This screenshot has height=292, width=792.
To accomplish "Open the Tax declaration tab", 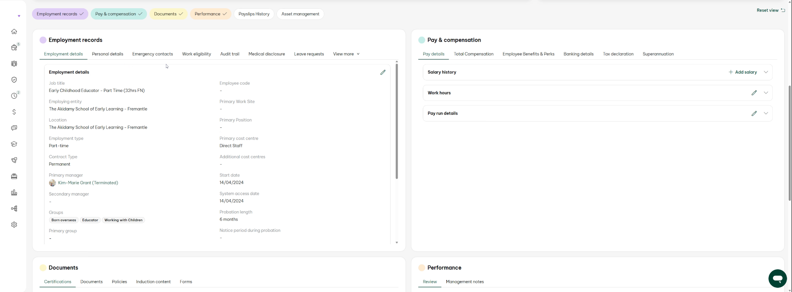I will point(618,54).
